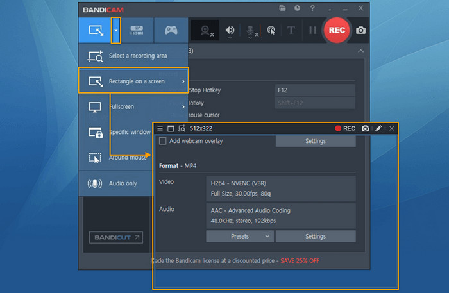Switch to game recording mode
Screen dimensions: 449x293
pos(171,29)
